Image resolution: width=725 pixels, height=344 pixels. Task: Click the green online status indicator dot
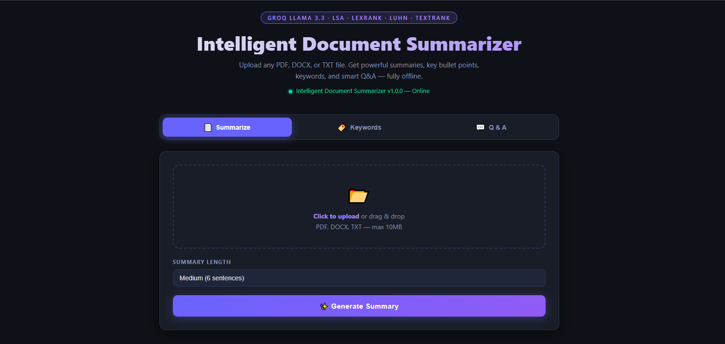290,91
